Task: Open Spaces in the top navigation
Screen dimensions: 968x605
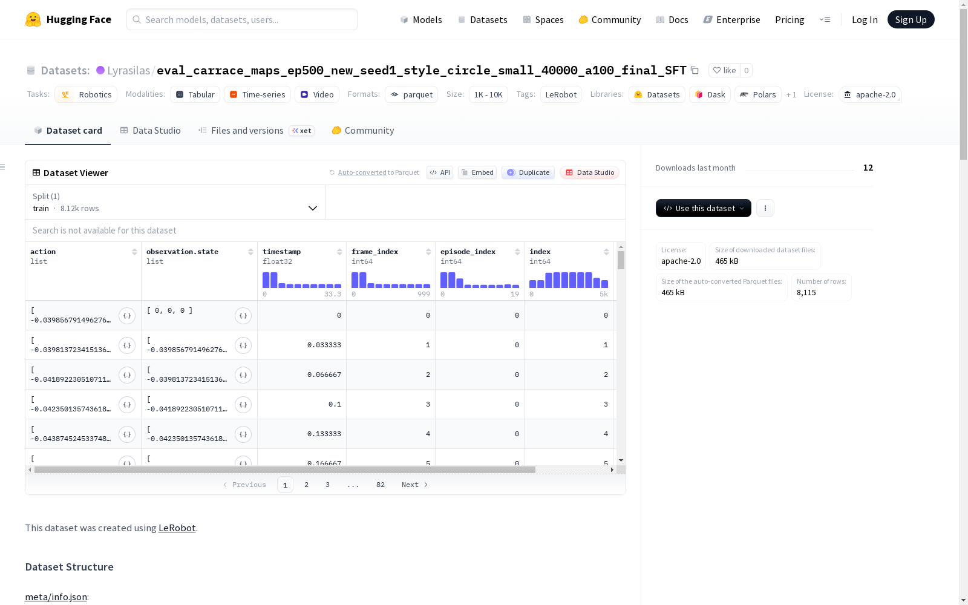Action: 543,19
